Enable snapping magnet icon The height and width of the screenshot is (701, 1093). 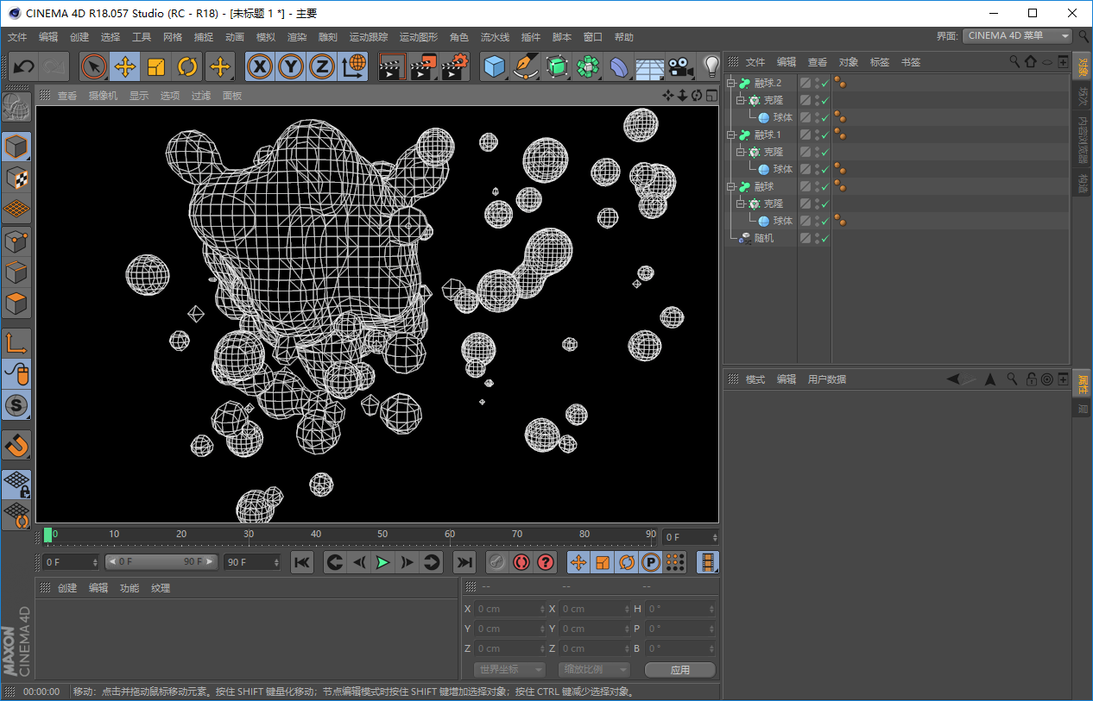[16, 445]
